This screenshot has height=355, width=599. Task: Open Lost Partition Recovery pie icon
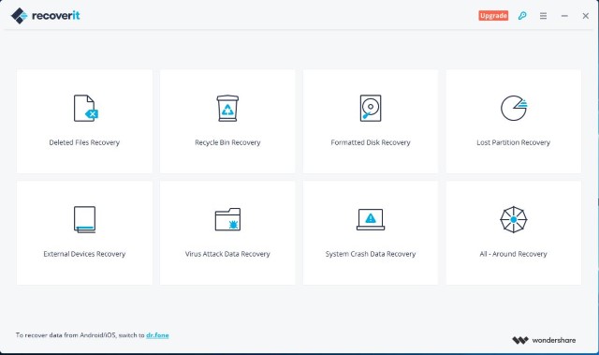tap(514, 108)
